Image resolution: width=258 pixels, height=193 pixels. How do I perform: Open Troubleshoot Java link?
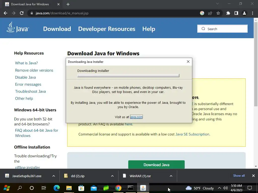coord(30,91)
